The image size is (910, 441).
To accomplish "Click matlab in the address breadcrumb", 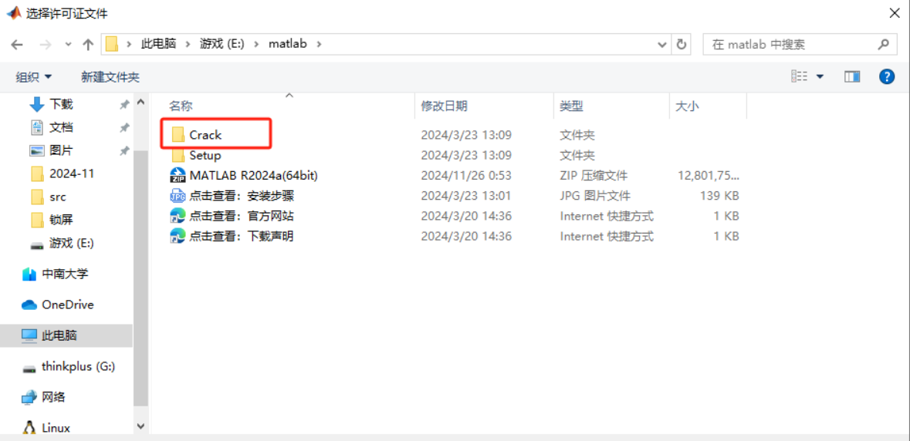I will tap(287, 44).
